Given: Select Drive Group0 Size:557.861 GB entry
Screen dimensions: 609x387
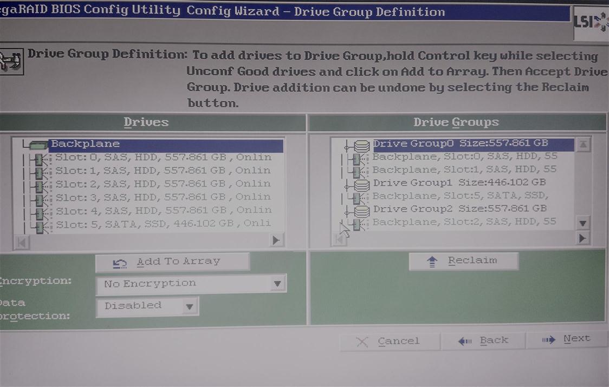Looking at the screenshot, I should click(473, 144).
